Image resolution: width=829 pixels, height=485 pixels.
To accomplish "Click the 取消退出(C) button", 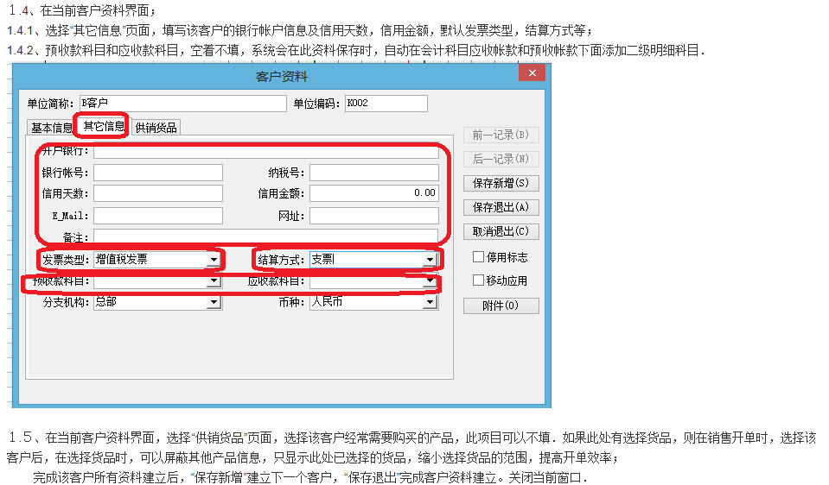I will pyautogui.click(x=501, y=231).
